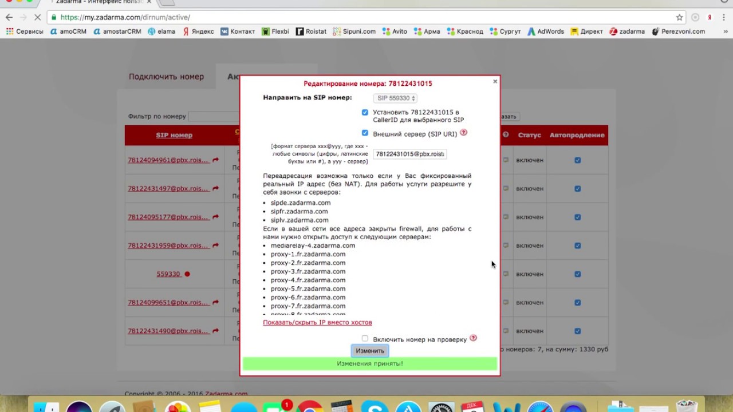Toggle auto-renewal checkbox for 78124099651 row
733x412 pixels.
point(577,303)
